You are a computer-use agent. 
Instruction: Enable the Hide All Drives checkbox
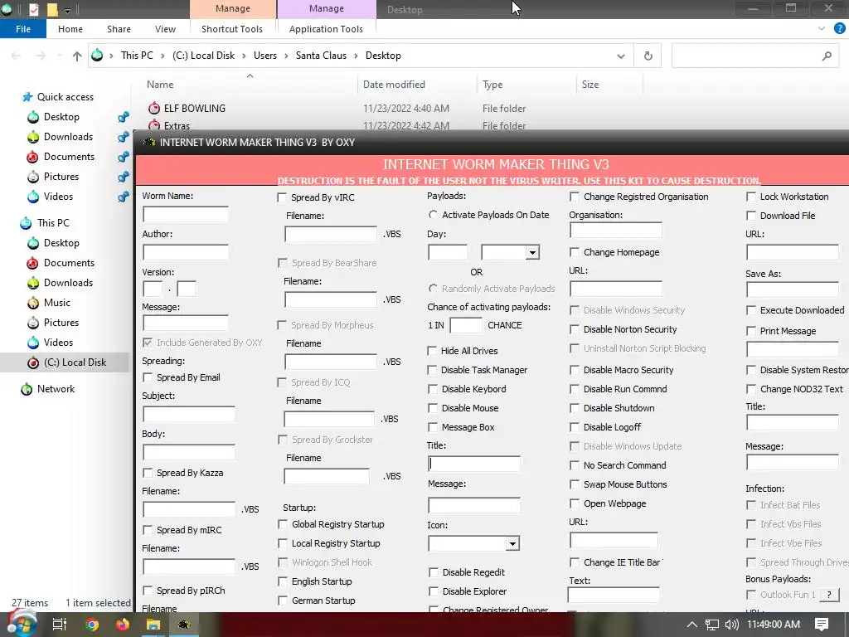point(432,351)
